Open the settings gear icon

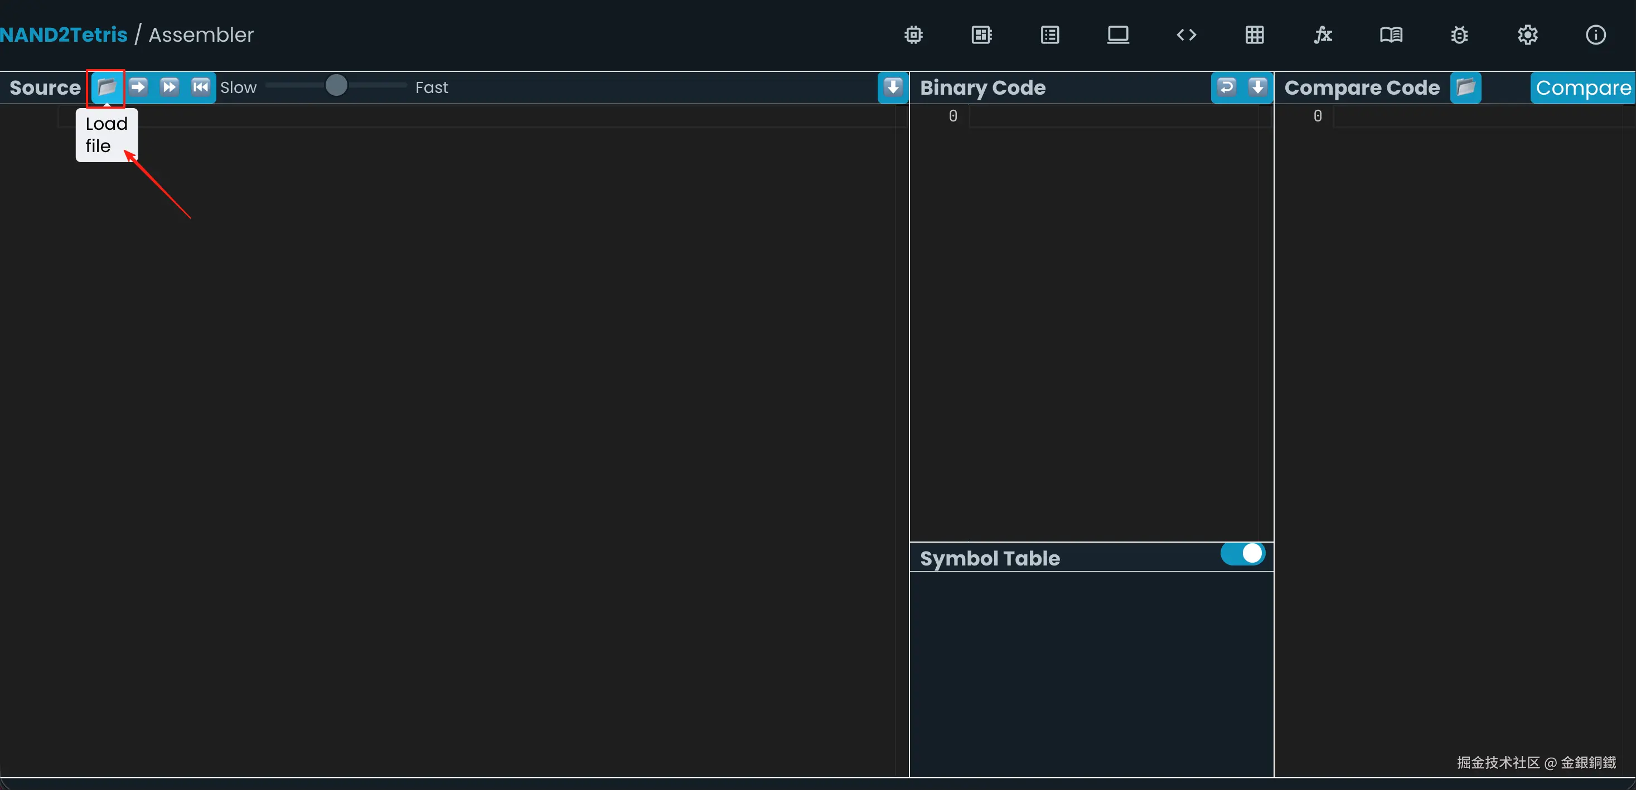click(x=1527, y=35)
